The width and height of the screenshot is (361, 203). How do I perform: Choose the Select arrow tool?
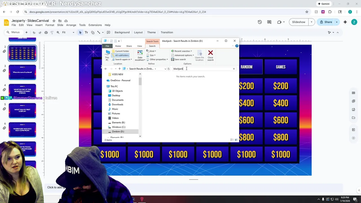(80, 32)
